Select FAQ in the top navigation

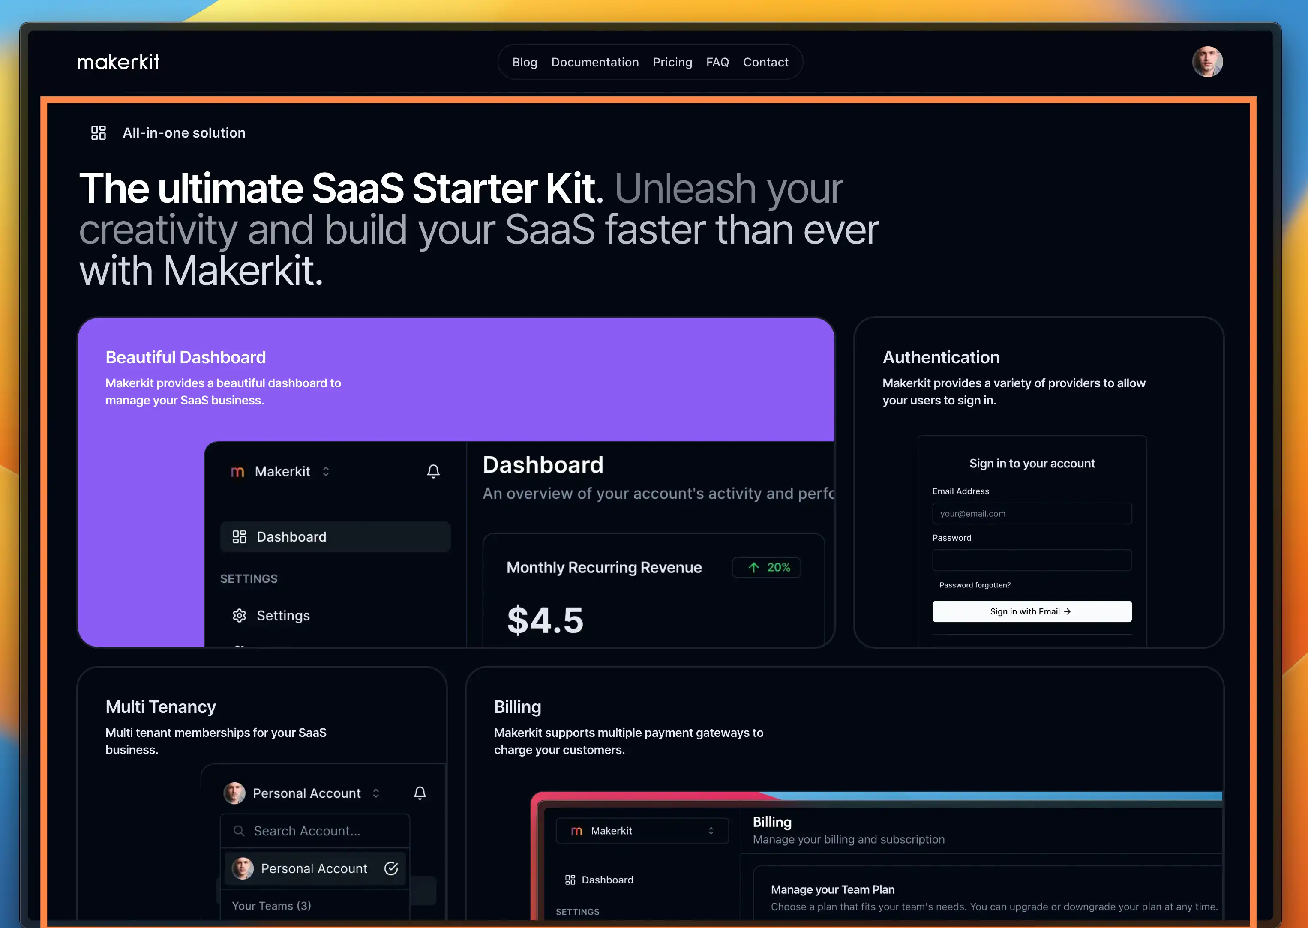click(717, 62)
